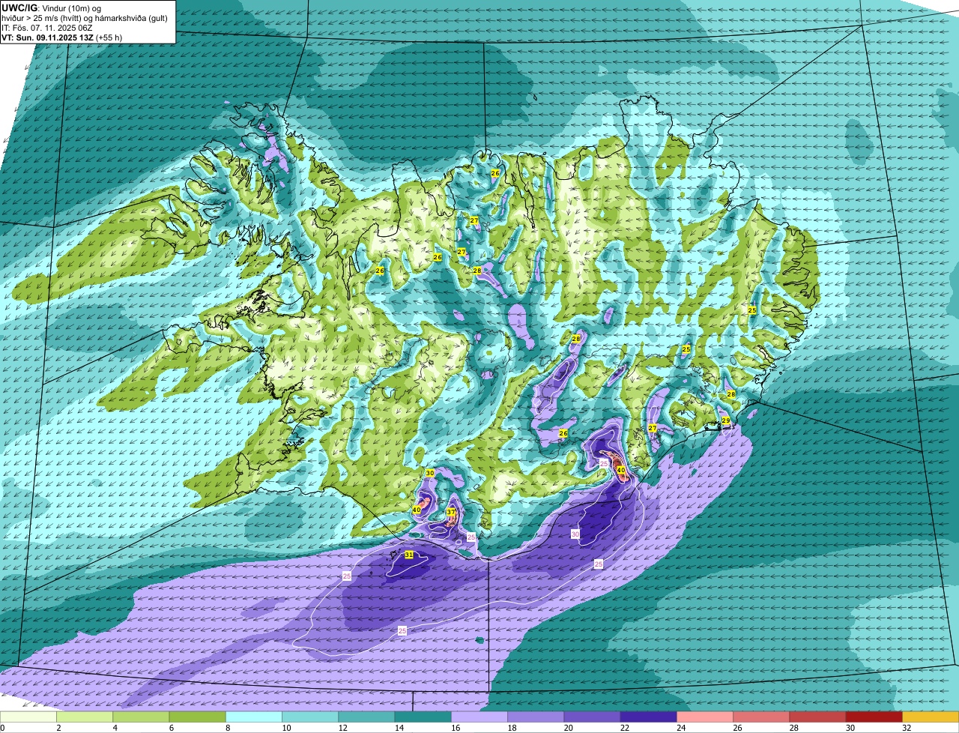Select the 26–28 m/s salmon legend swatch

761,717
